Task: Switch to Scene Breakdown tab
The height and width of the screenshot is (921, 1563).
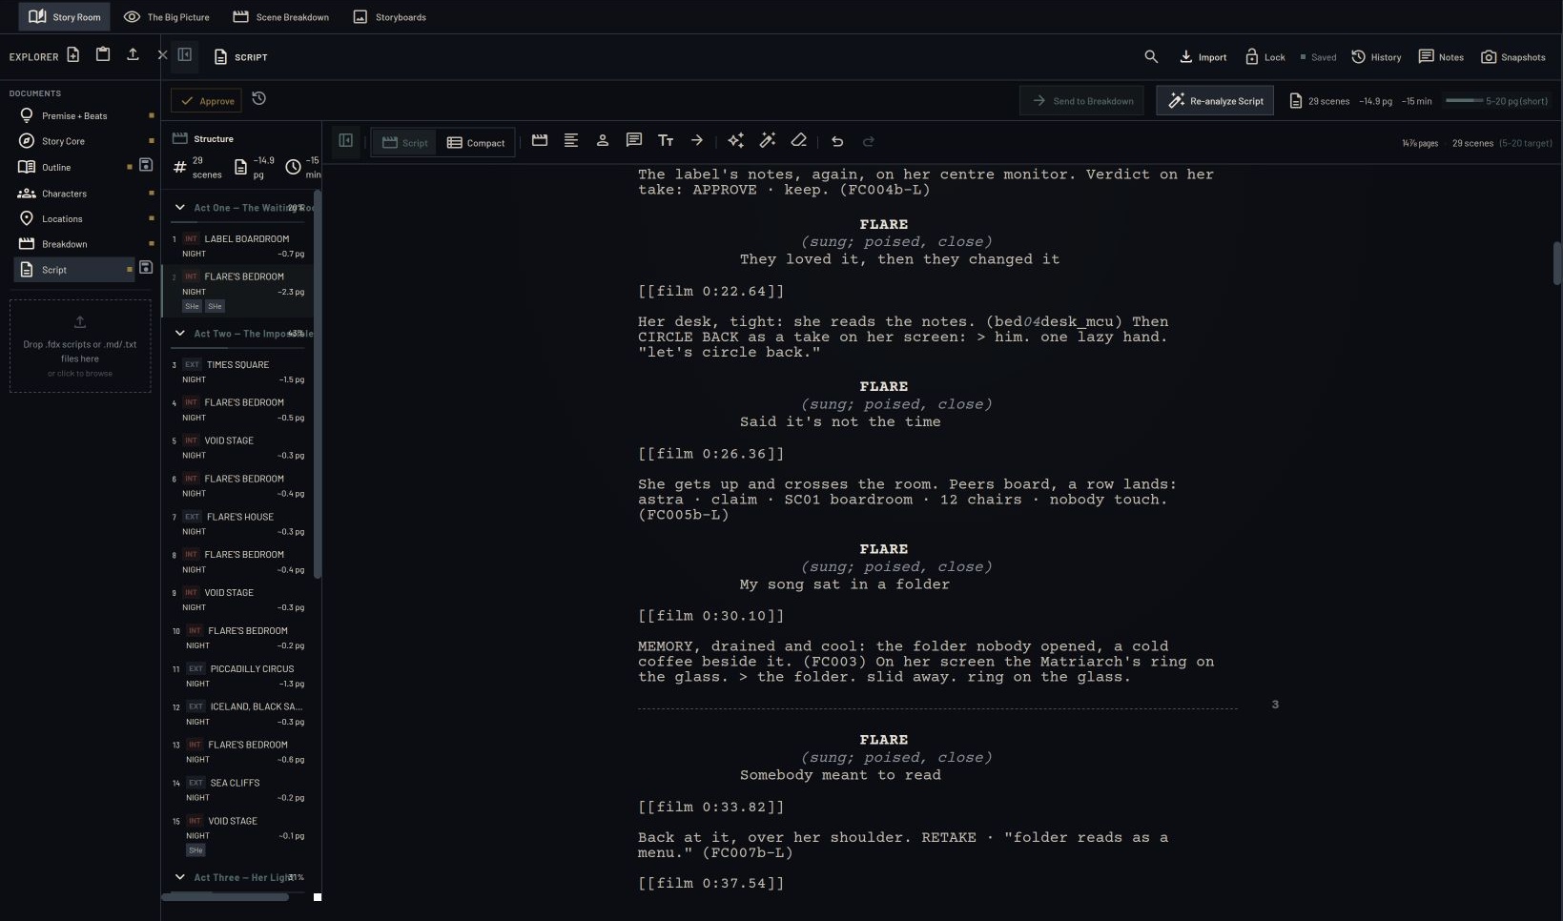Action: [281, 17]
